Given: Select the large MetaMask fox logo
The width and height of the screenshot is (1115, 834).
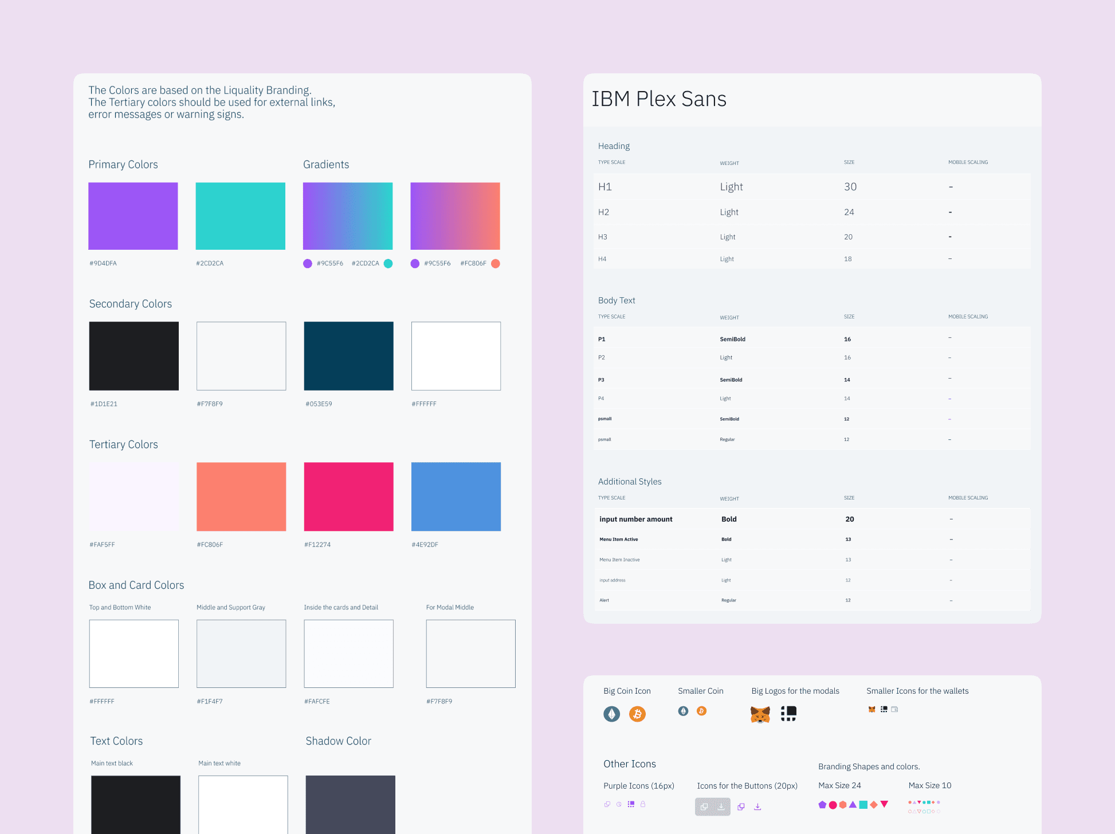Looking at the screenshot, I should 760,714.
